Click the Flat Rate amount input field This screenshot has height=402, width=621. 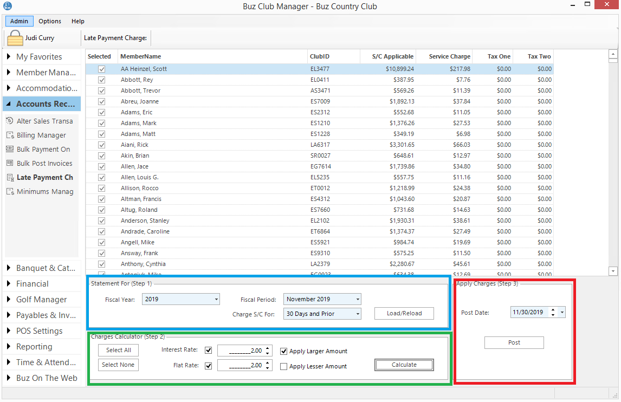pos(241,366)
